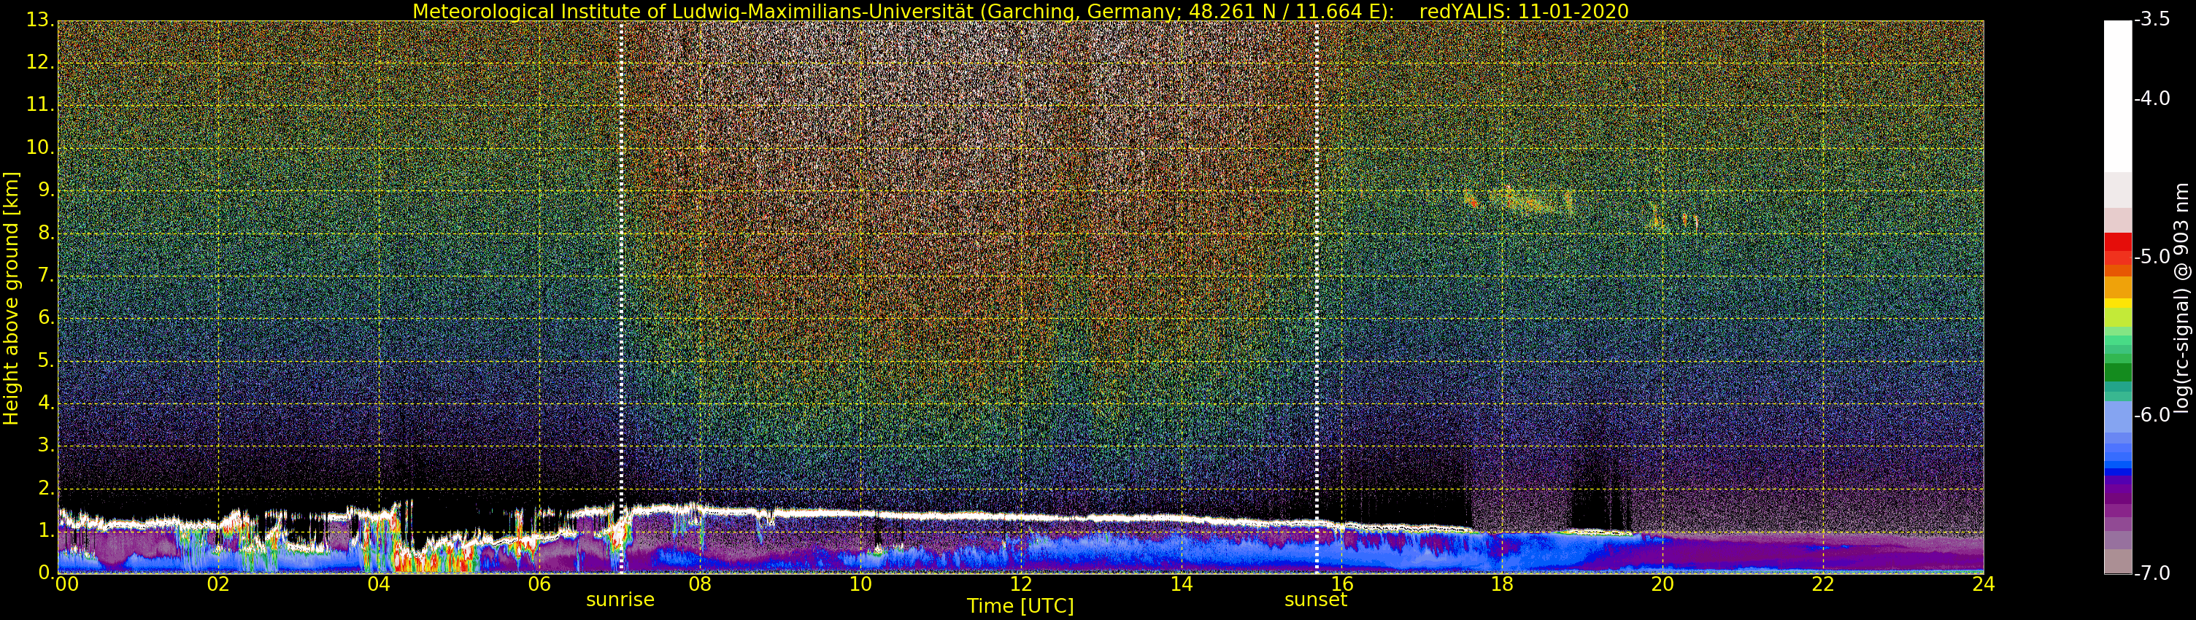Click the x-axis tick label '06'
The image size is (2196, 620).
pyautogui.click(x=539, y=584)
